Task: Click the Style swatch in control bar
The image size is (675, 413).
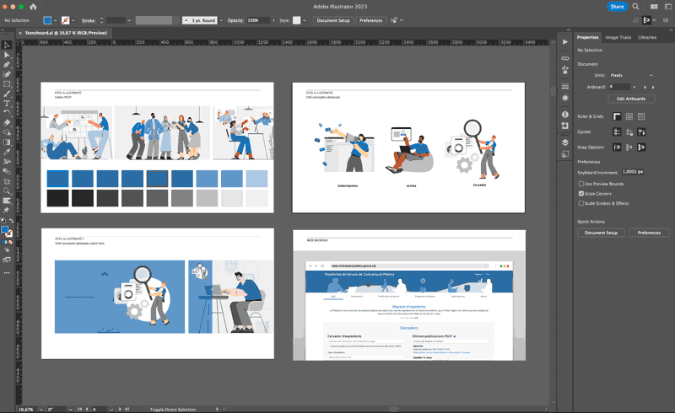Action: point(297,20)
